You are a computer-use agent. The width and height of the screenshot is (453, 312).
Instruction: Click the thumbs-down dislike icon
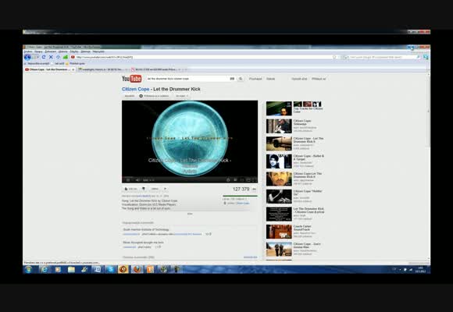144,189
